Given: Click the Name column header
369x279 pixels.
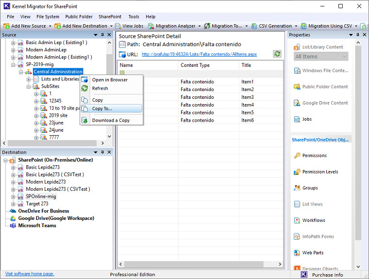Looking at the screenshot, I should (x=148, y=65).
